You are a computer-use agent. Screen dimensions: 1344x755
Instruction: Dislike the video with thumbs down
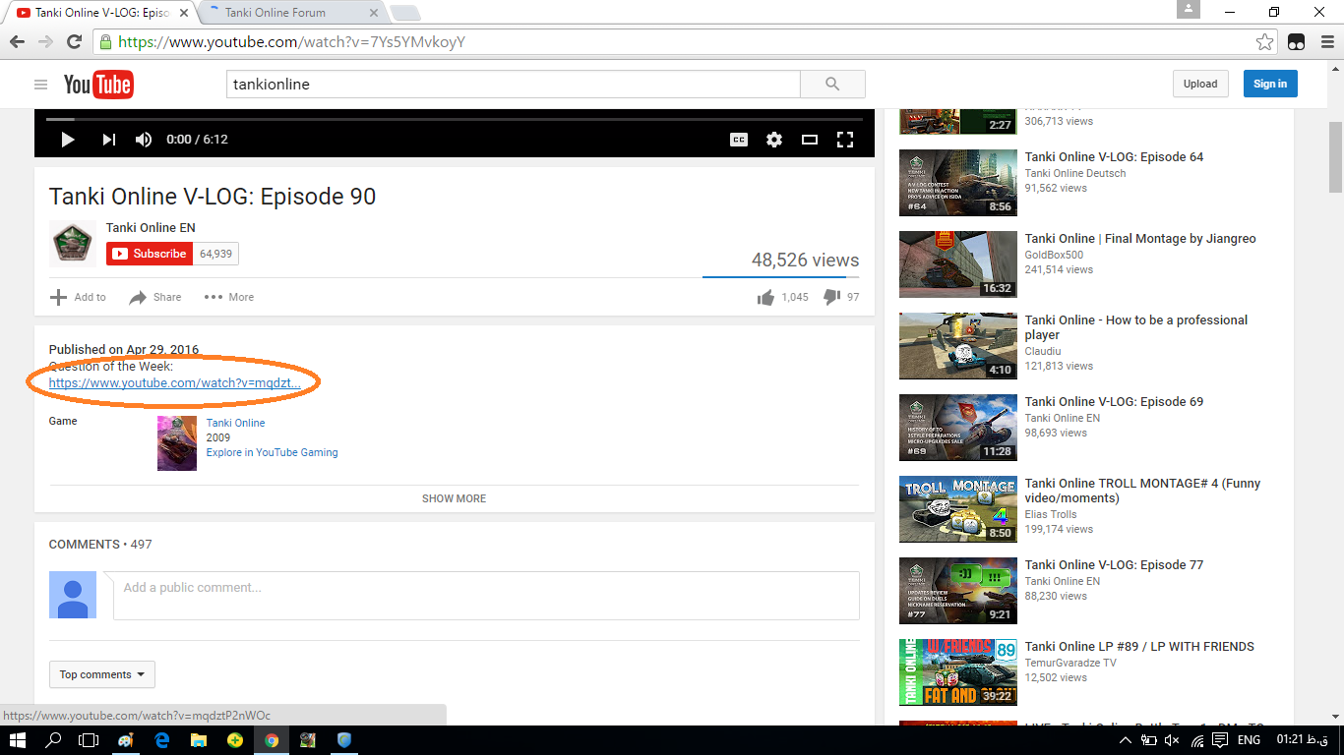pyautogui.click(x=831, y=297)
